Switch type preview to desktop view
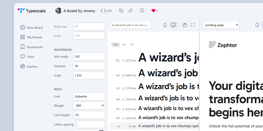The image size is (263, 131). coord(173,25)
